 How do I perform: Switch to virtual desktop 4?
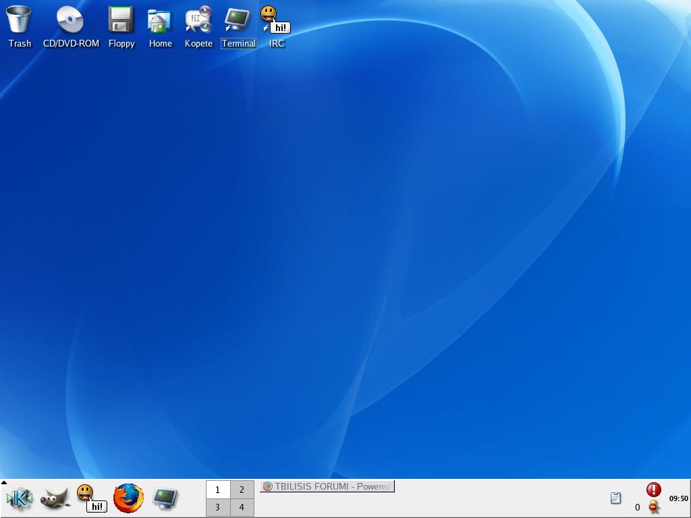click(242, 507)
